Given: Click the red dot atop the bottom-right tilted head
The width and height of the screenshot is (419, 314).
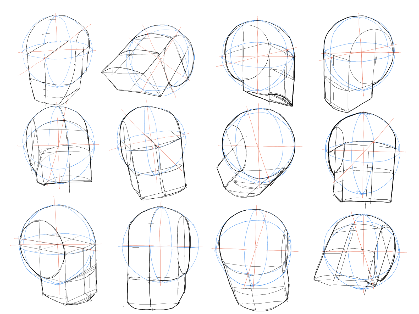Looking at the screenshot, I should pyautogui.click(x=355, y=222).
